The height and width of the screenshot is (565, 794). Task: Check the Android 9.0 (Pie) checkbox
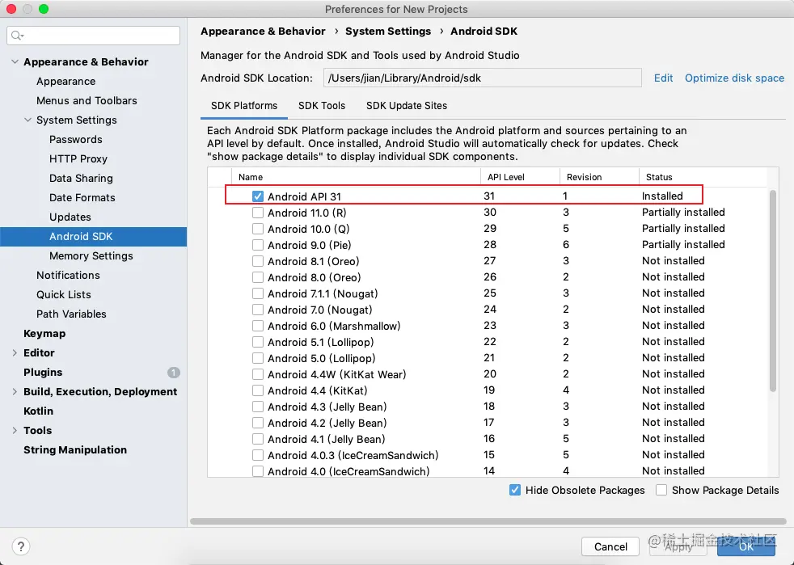coord(258,245)
